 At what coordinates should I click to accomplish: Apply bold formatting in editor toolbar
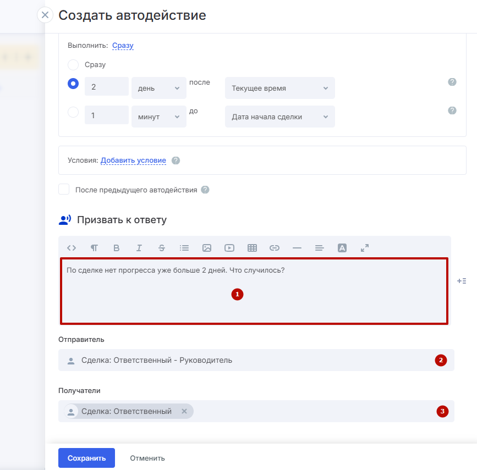tap(116, 248)
